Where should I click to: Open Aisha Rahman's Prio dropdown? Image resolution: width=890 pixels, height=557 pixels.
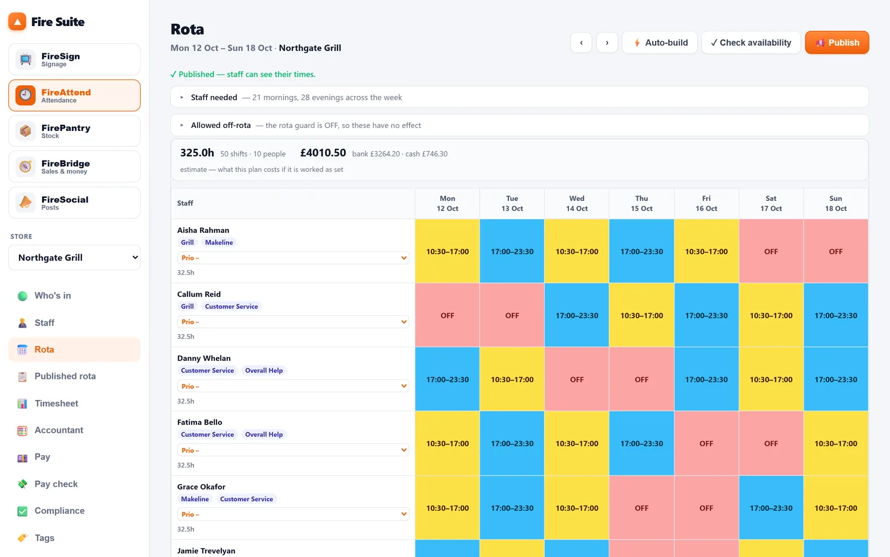tap(293, 258)
